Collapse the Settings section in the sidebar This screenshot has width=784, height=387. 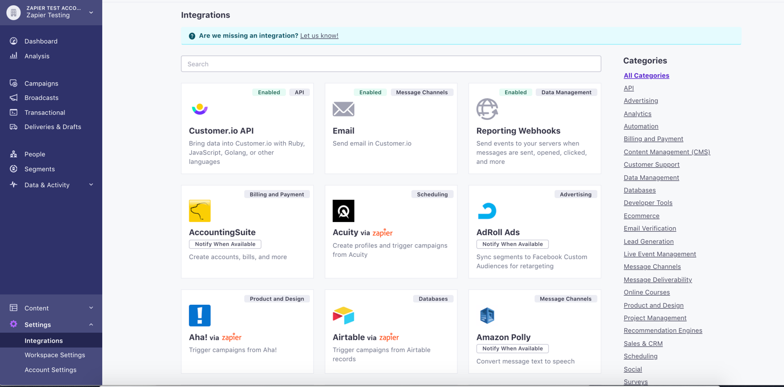click(51, 324)
